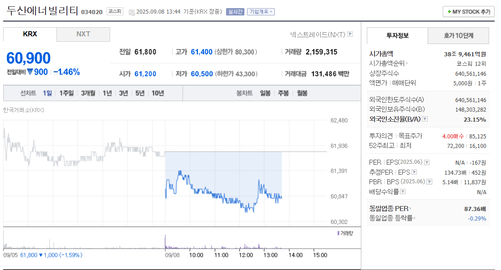Switch to the NXT tab
This screenshot has width=501, height=270.
(83, 34)
